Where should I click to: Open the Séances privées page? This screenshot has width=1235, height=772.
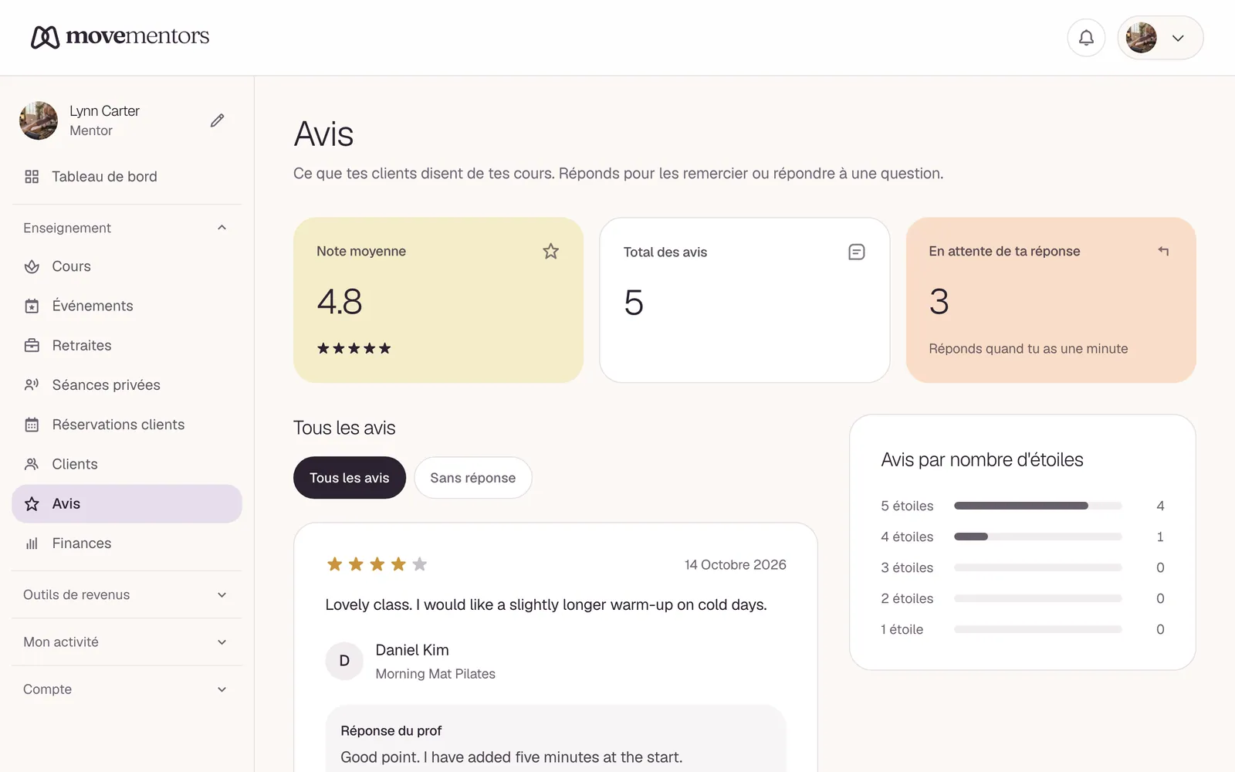127,385
